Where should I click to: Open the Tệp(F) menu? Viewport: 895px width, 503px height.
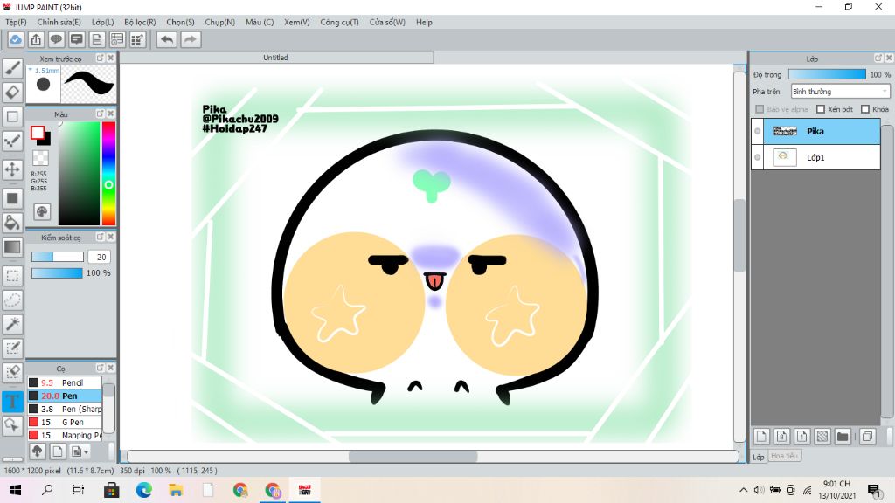click(16, 22)
